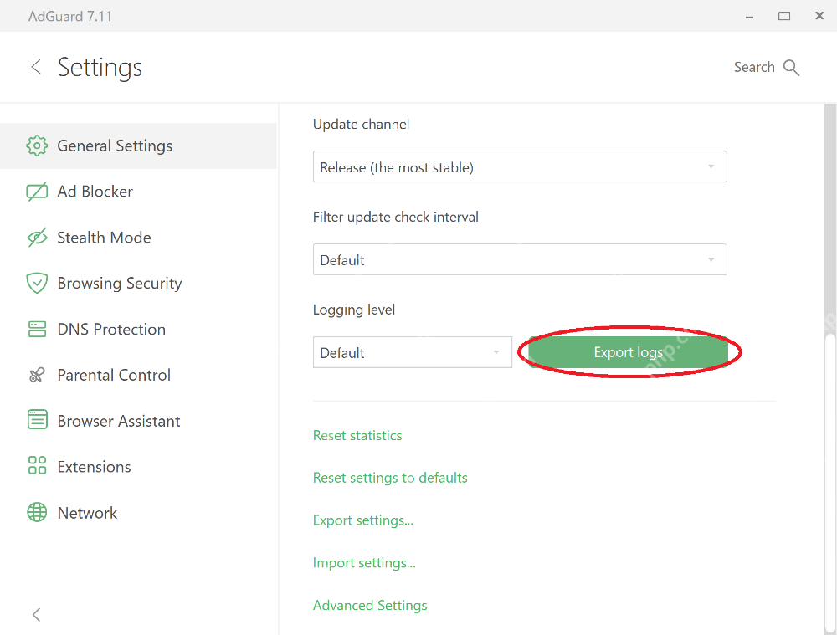
Task: Click the Ad Blocker crossed-box icon
Action: pyautogui.click(x=37, y=192)
